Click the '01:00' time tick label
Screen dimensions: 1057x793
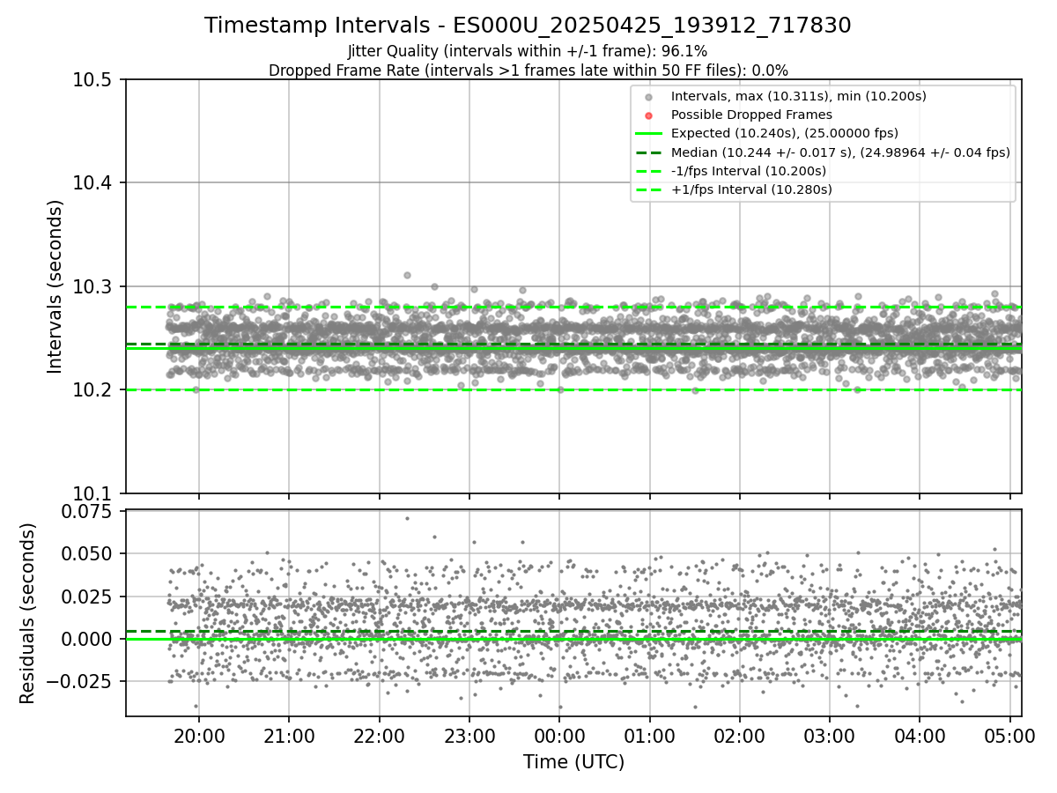tap(649, 736)
